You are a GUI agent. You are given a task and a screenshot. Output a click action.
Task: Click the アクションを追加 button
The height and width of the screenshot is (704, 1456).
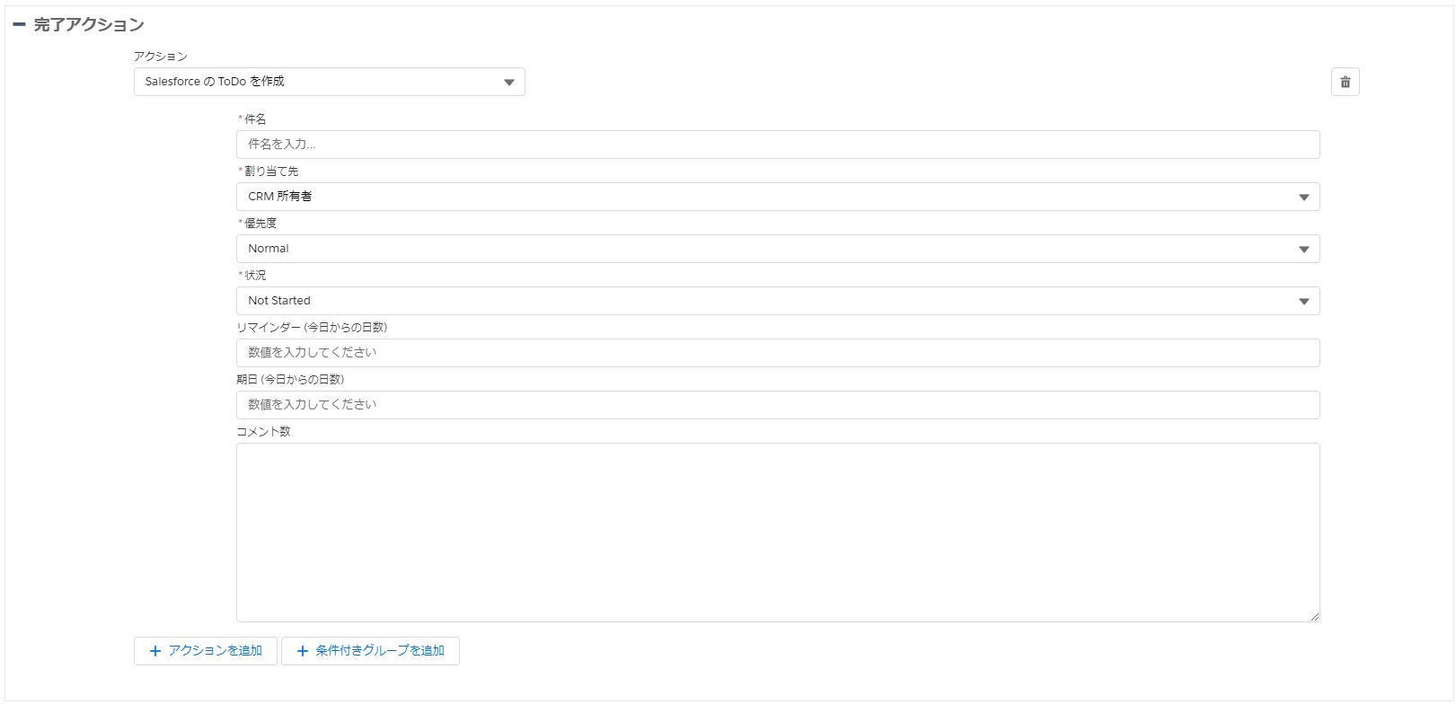206,651
